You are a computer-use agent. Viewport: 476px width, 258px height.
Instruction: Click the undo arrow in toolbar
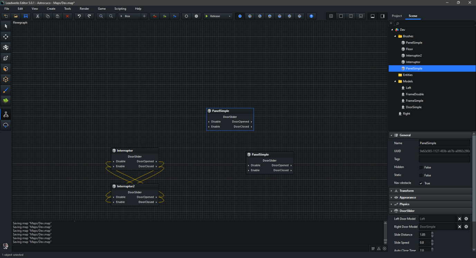click(79, 16)
